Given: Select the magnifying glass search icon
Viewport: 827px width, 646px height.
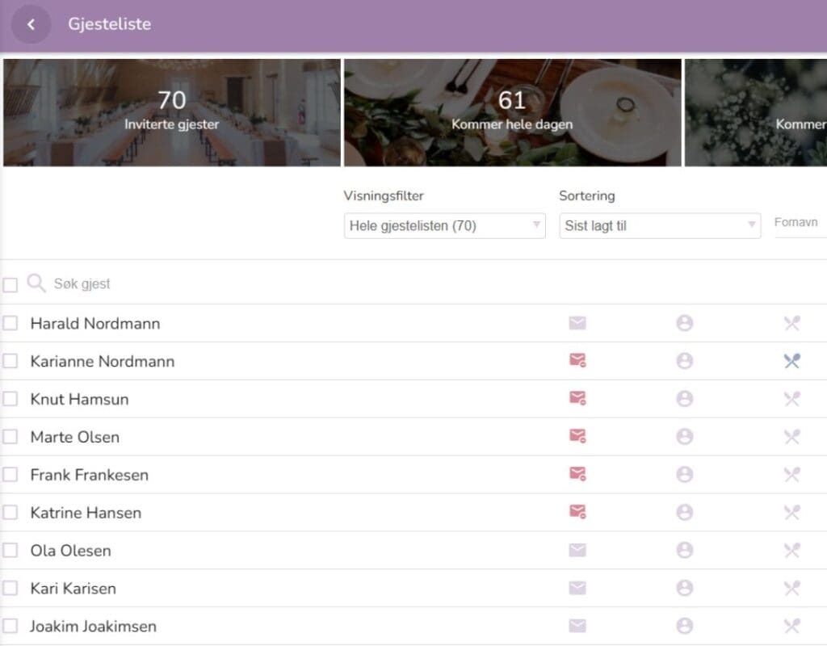Looking at the screenshot, I should coord(36,283).
